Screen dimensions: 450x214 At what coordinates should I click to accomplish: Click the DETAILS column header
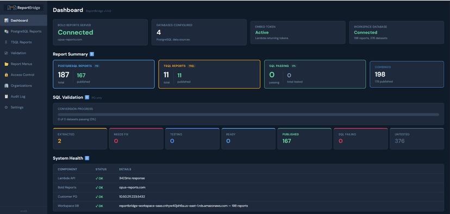click(125, 169)
